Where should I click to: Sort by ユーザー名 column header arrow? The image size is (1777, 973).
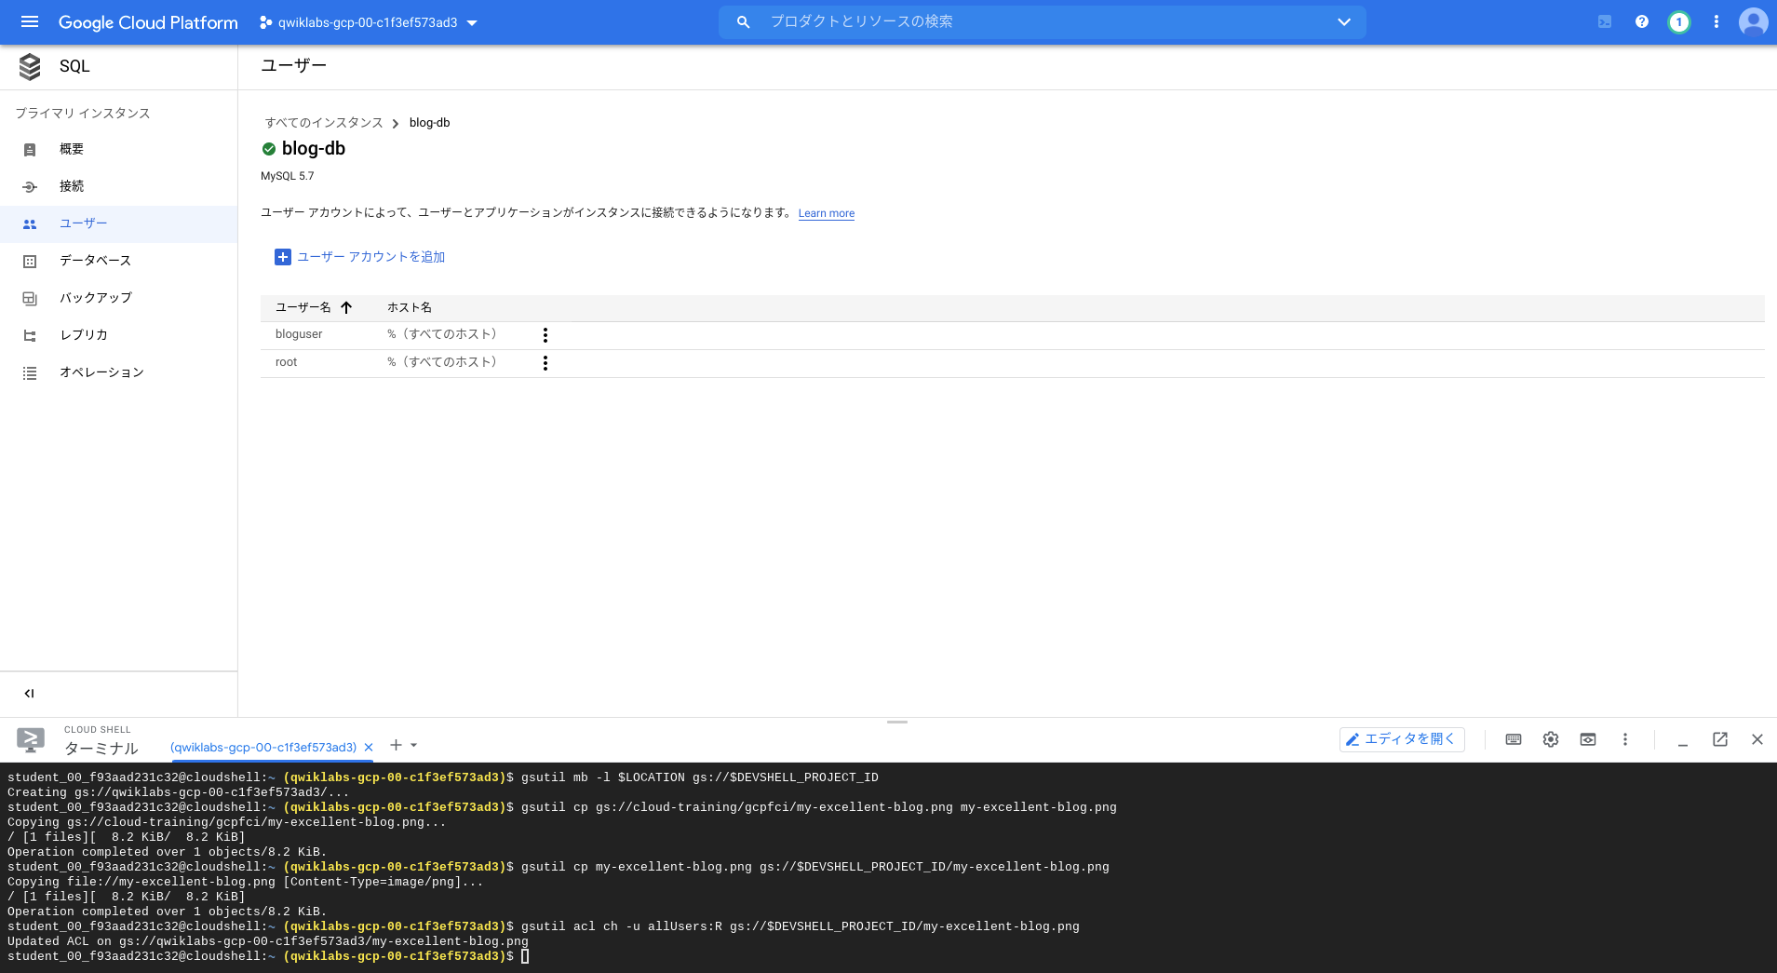(x=346, y=307)
